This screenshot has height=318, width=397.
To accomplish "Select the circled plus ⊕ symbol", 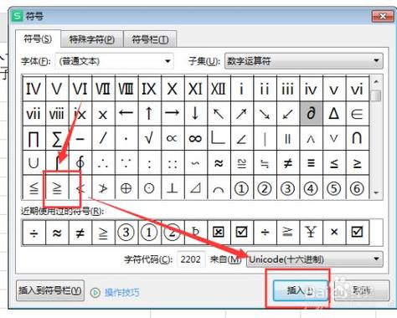I will point(126,187).
